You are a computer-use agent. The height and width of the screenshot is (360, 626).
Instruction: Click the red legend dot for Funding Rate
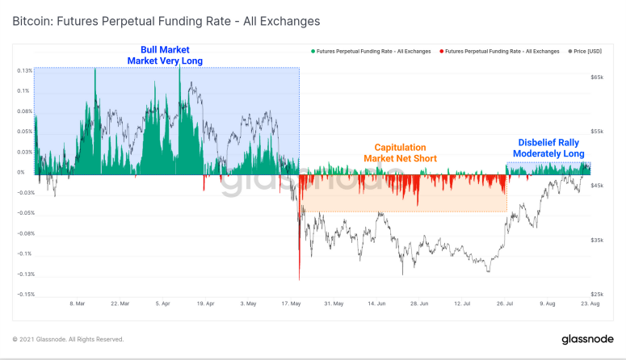pyautogui.click(x=442, y=52)
